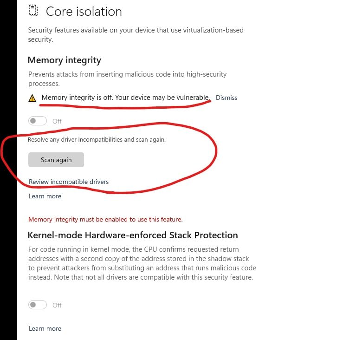Open Learn more below Stack Protection toggle

pyautogui.click(x=45, y=329)
